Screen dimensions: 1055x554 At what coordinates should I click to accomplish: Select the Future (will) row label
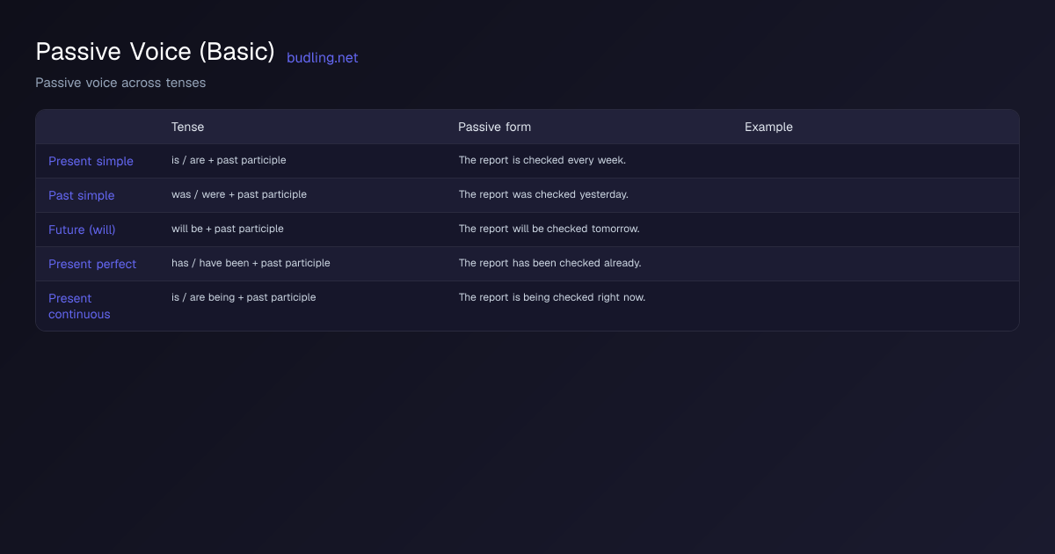[82, 230]
